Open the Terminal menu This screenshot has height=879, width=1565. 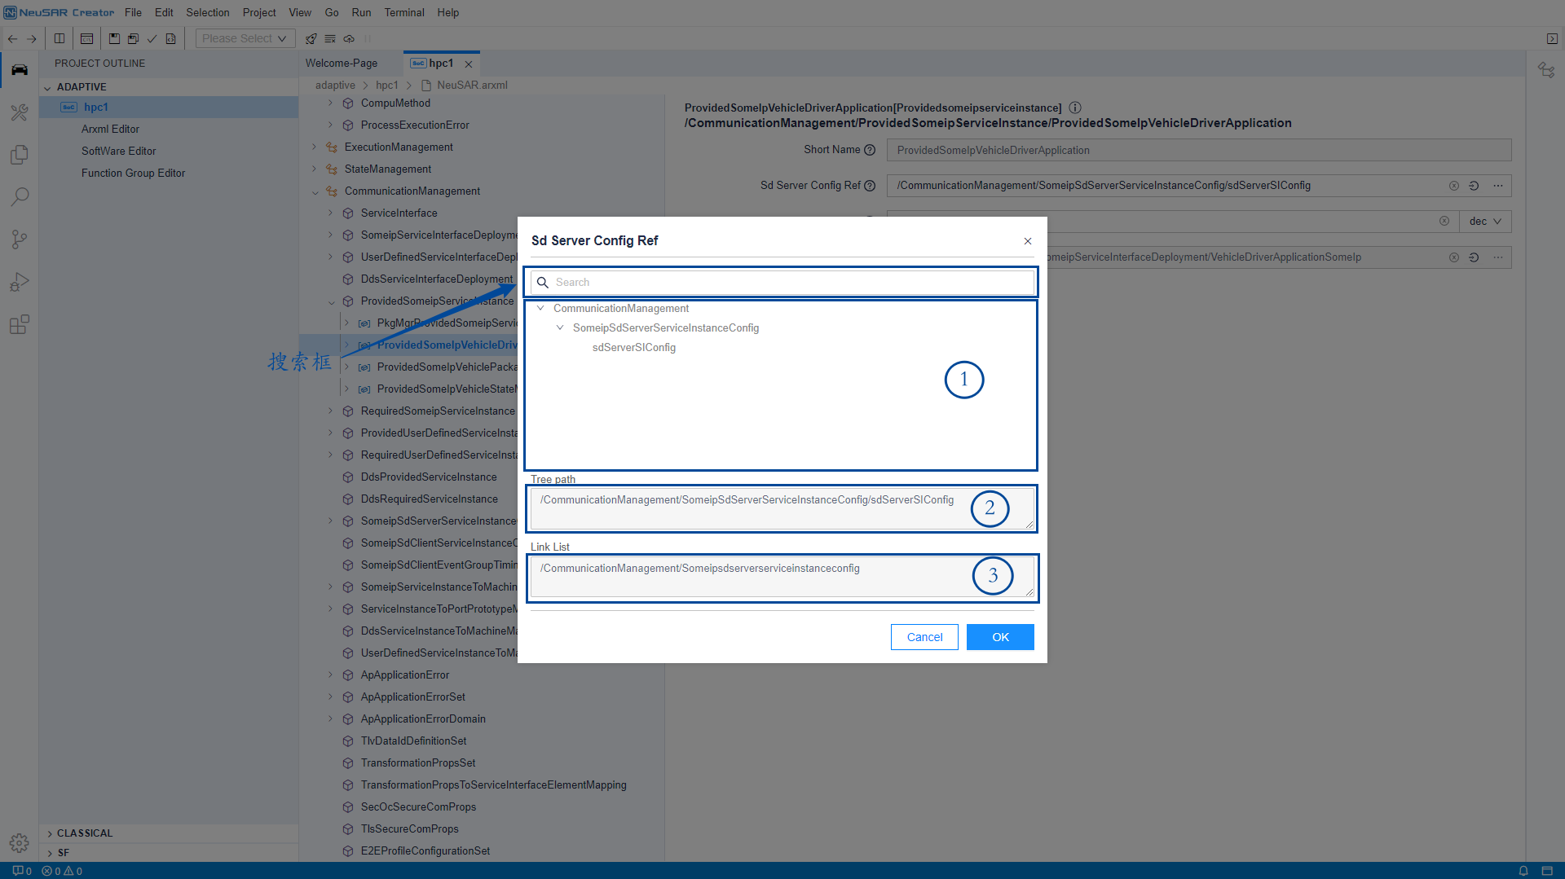pos(403,12)
